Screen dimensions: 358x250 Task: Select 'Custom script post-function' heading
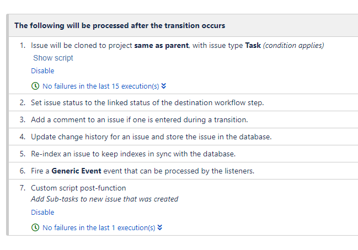[78, 188]
